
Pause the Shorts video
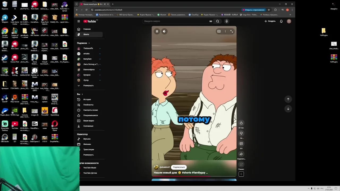(x=157, y=31)
